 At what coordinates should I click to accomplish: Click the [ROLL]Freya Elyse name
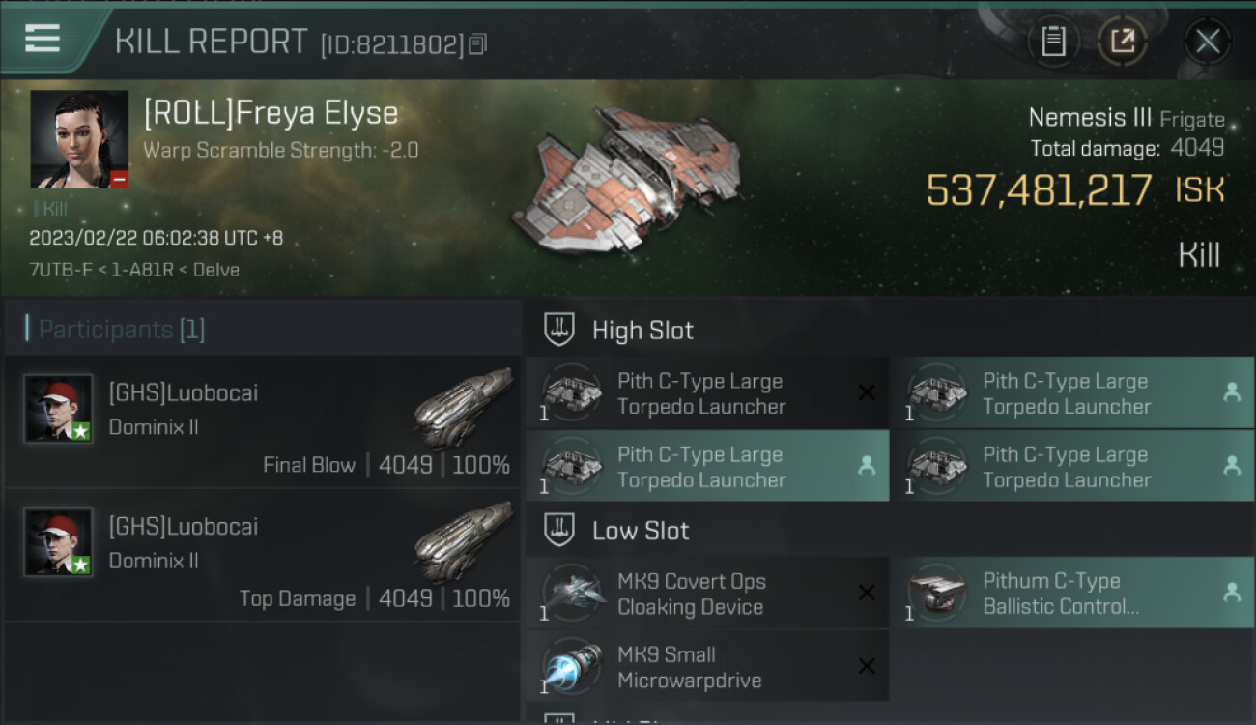271,113
